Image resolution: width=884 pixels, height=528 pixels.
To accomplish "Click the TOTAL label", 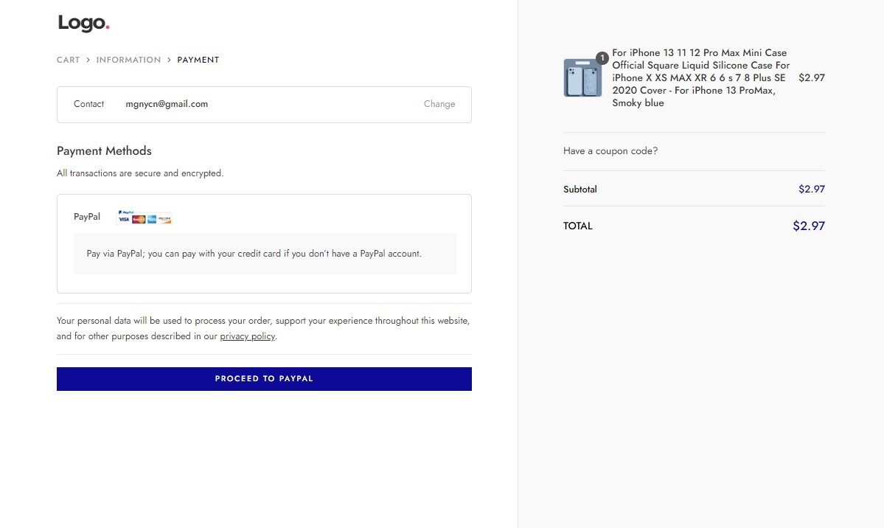I will (578, 226).
